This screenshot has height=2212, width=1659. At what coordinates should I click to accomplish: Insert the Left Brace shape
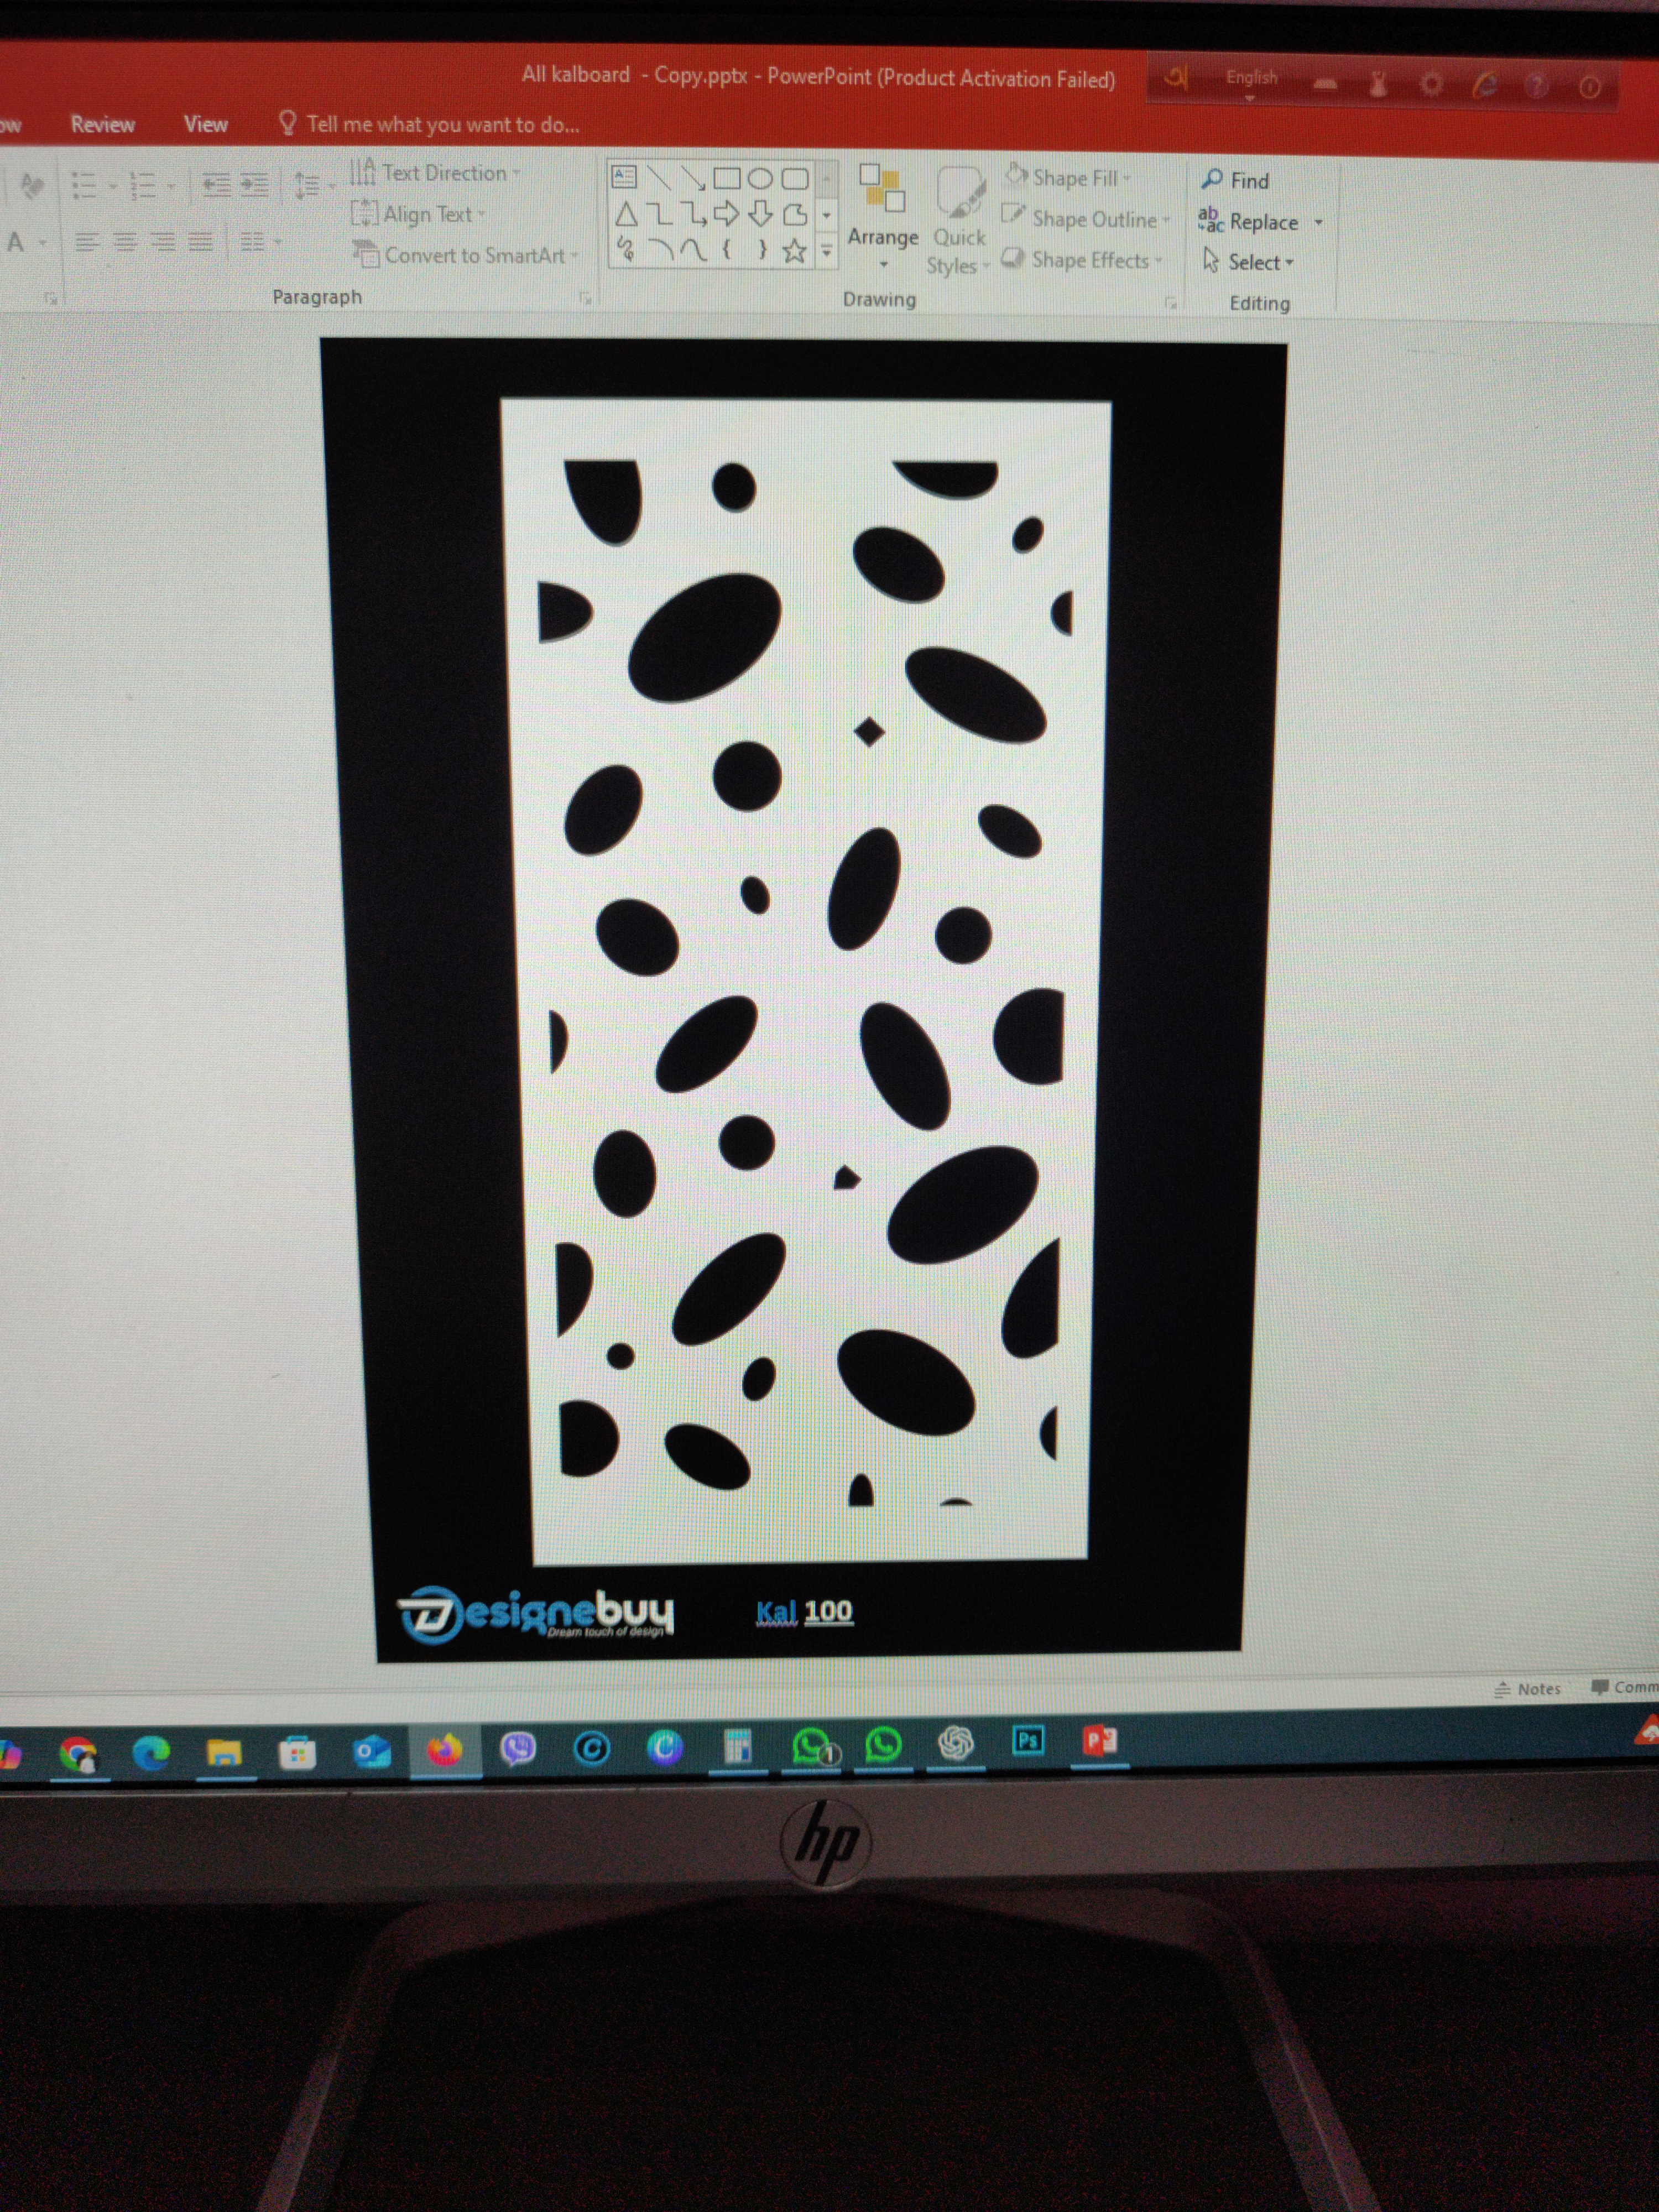[x=727, y=249]
